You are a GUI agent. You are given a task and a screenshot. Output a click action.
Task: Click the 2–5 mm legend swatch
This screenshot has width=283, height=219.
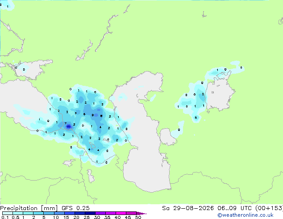tap(38, 213)
